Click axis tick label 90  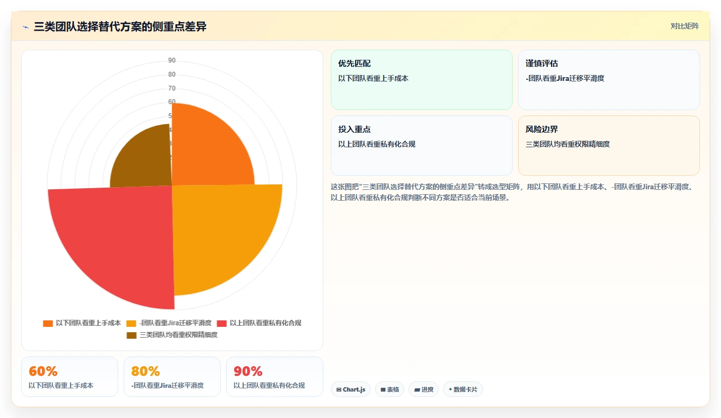click(172, 60)
